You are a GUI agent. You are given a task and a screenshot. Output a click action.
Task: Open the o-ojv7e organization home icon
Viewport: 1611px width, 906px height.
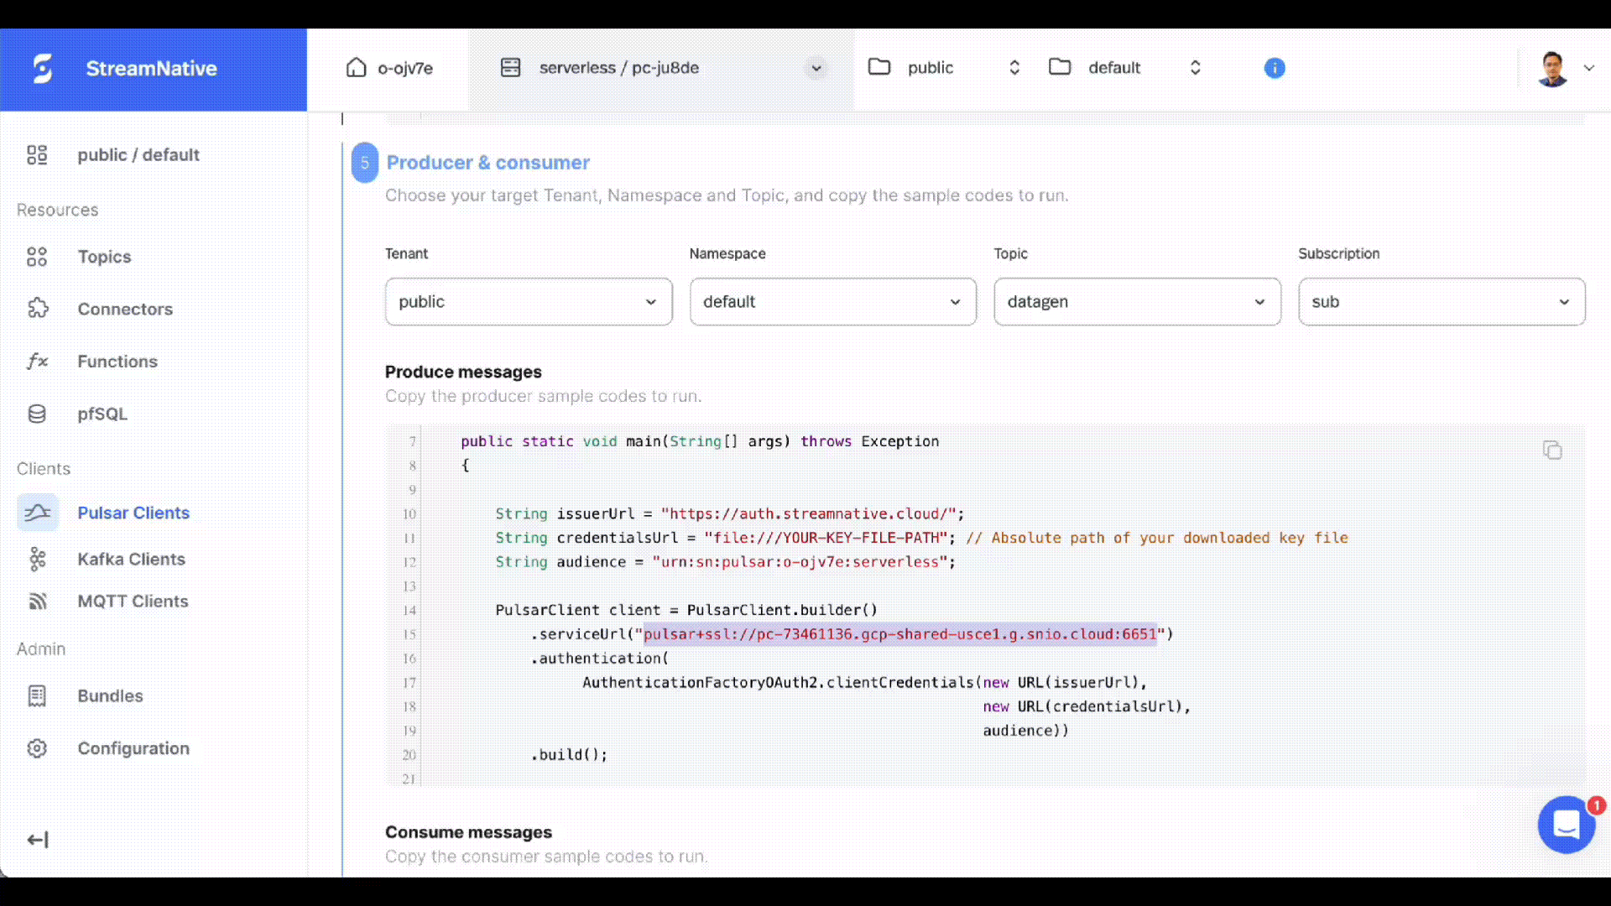(x=357, y=68)
